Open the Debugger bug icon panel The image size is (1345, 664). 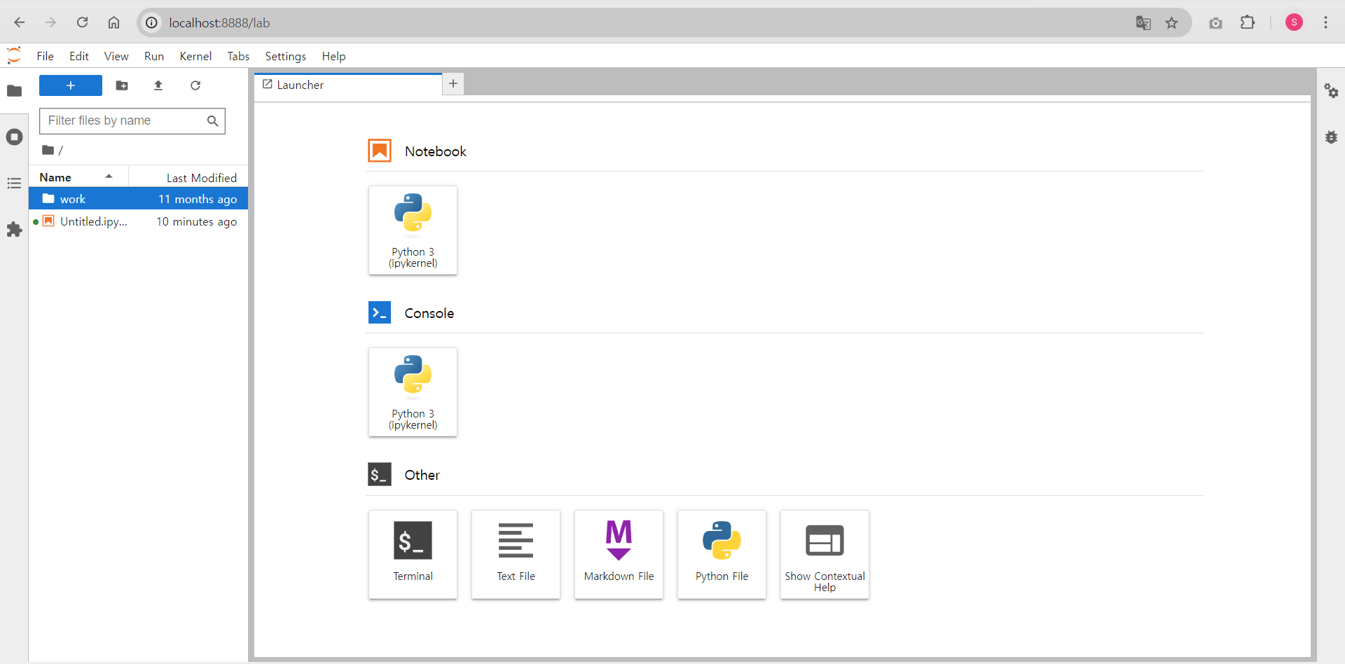(1331, 137)
